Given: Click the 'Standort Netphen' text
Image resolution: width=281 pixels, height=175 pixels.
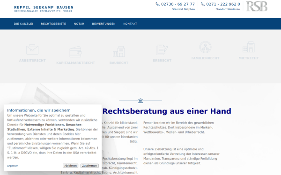Looking at the screenshot, I should click(184, 9).
